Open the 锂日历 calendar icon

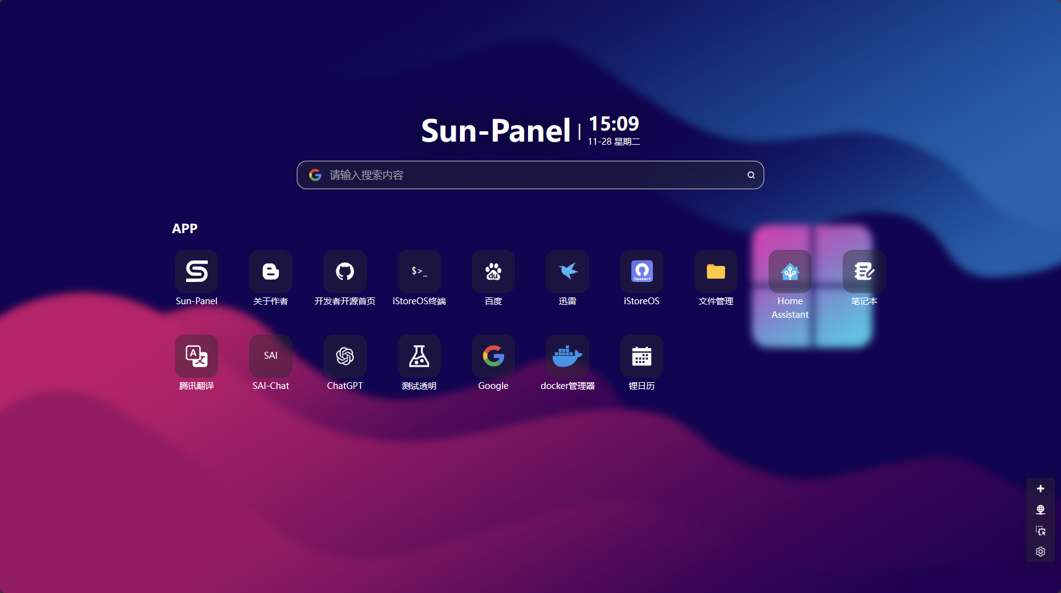point(642,356)
